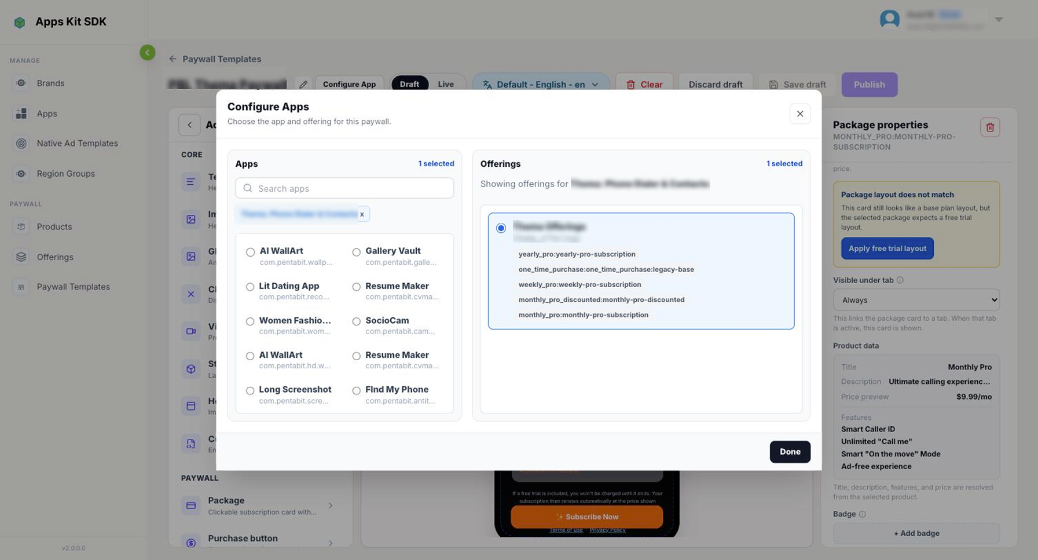
Task: Collapse sidebar with green arrow button
Action: (147, 53)
